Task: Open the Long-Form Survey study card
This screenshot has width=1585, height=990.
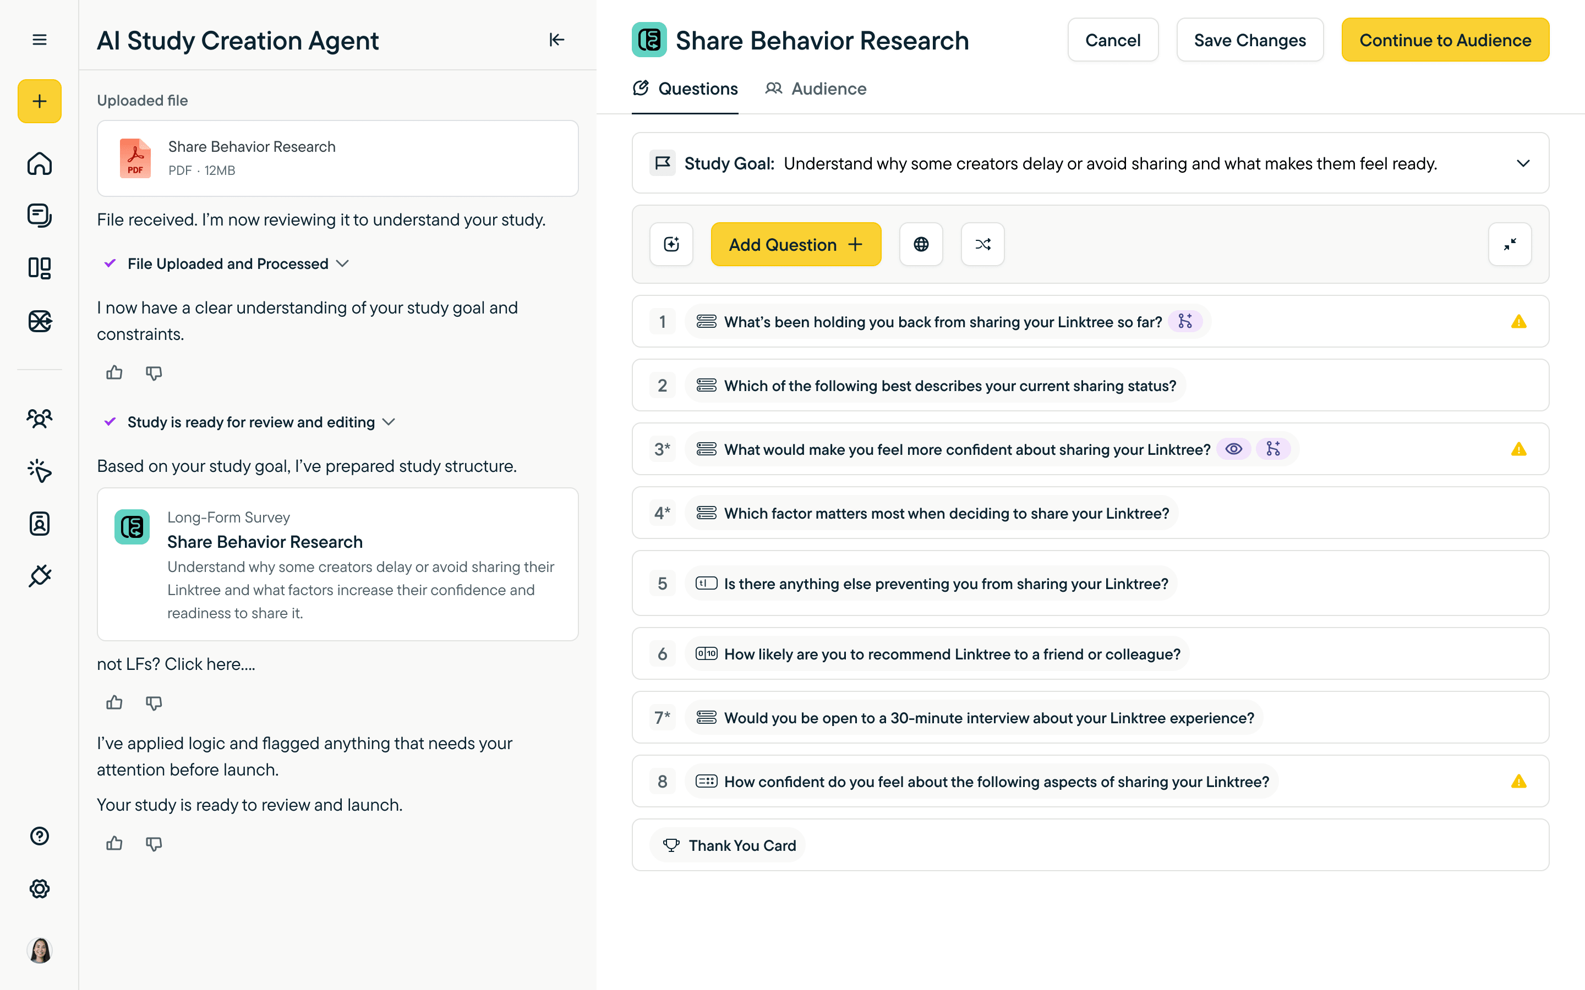Action: tap(337, 564)
